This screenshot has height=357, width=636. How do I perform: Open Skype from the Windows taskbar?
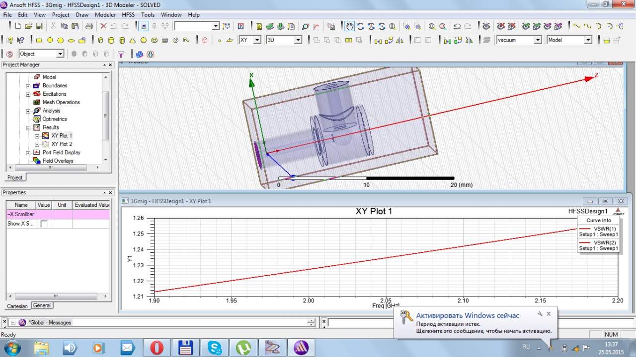215,348
